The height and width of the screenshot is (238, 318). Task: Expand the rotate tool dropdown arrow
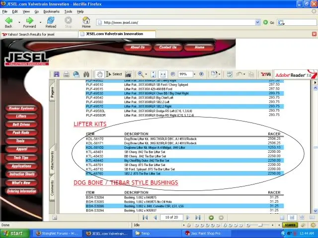pos(220,74)
